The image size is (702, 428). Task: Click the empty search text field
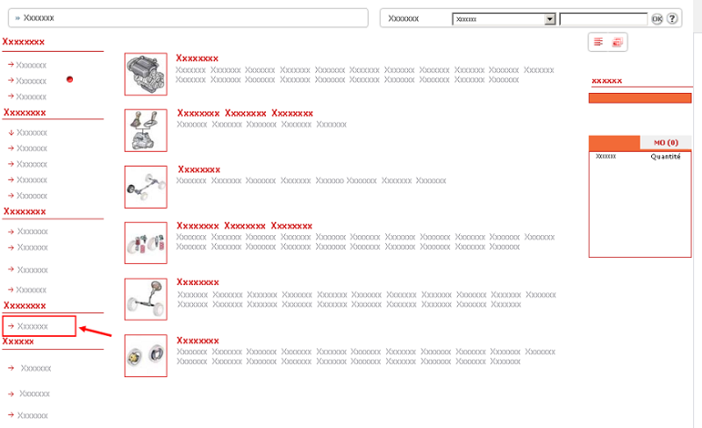click(603, 19)
